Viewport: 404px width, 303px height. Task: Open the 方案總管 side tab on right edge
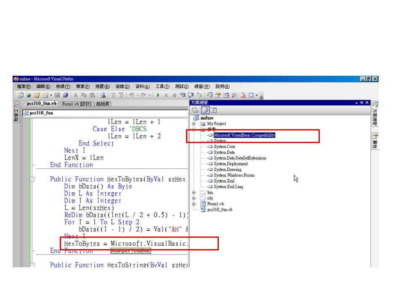click(375, 114)
